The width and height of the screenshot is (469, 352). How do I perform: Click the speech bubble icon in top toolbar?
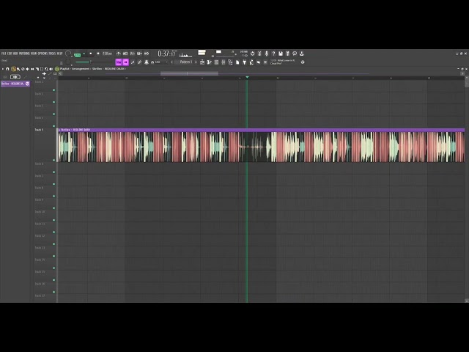coord(295,54)
